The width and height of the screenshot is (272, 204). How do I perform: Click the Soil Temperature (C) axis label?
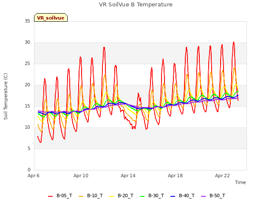6,96
